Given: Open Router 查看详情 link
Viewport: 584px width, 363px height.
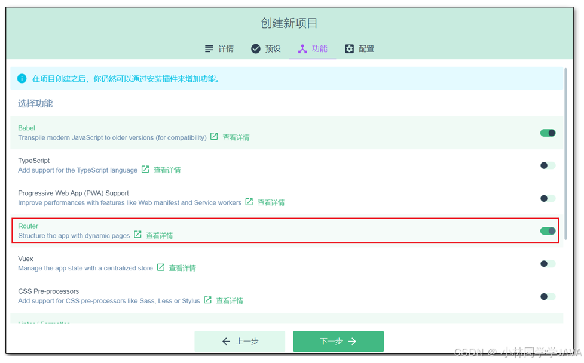Looking at the screenshot, I should coord(159,235).
